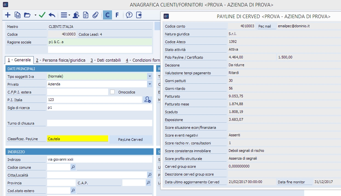341x196 pixels.
Task: Verify P.I. Italia with person-check icon
Action: [148, 100]
